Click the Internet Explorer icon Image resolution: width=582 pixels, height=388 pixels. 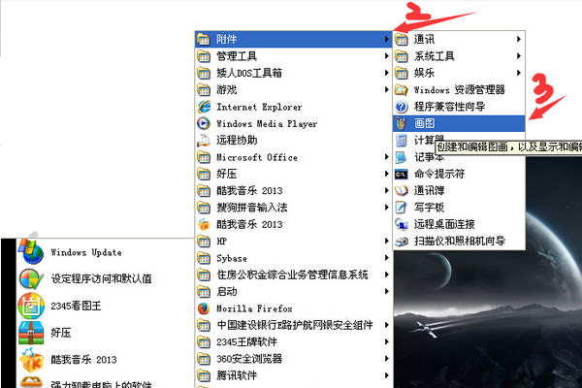[204, 107]
